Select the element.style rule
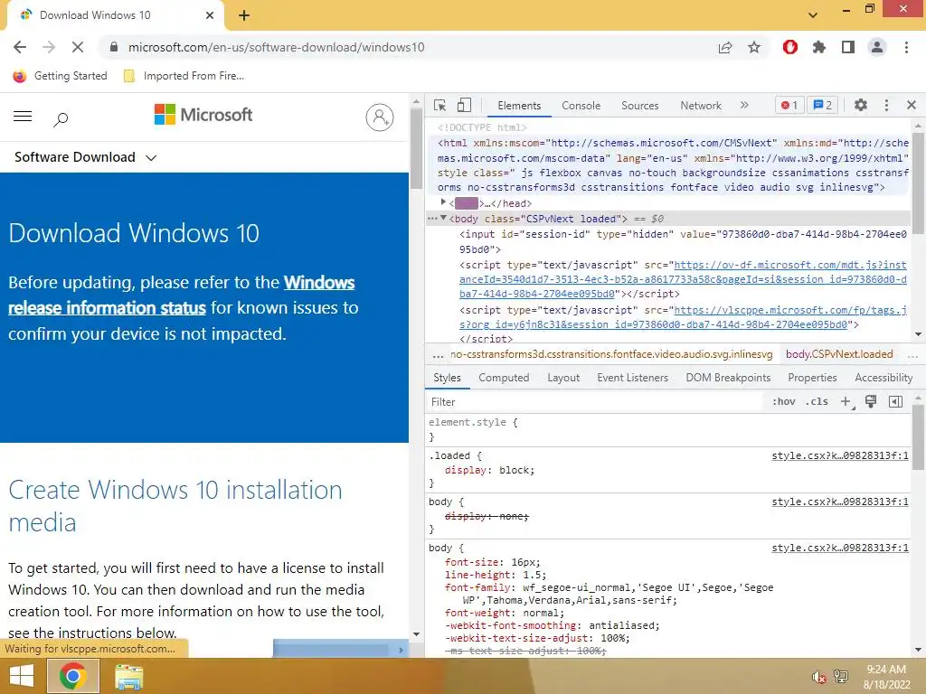926x694 pixels. [x=473, y=423]
